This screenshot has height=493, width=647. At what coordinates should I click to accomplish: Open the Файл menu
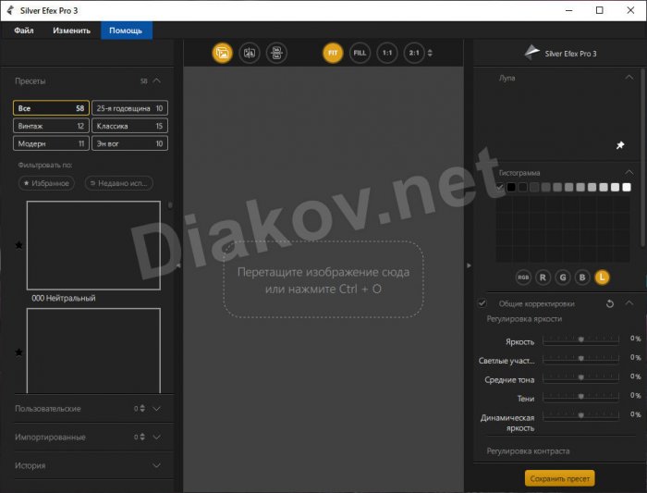click(x=24, y=31)
